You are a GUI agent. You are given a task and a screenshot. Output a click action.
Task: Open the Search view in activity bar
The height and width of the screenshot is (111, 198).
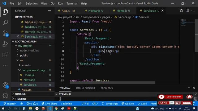(5, 23)
